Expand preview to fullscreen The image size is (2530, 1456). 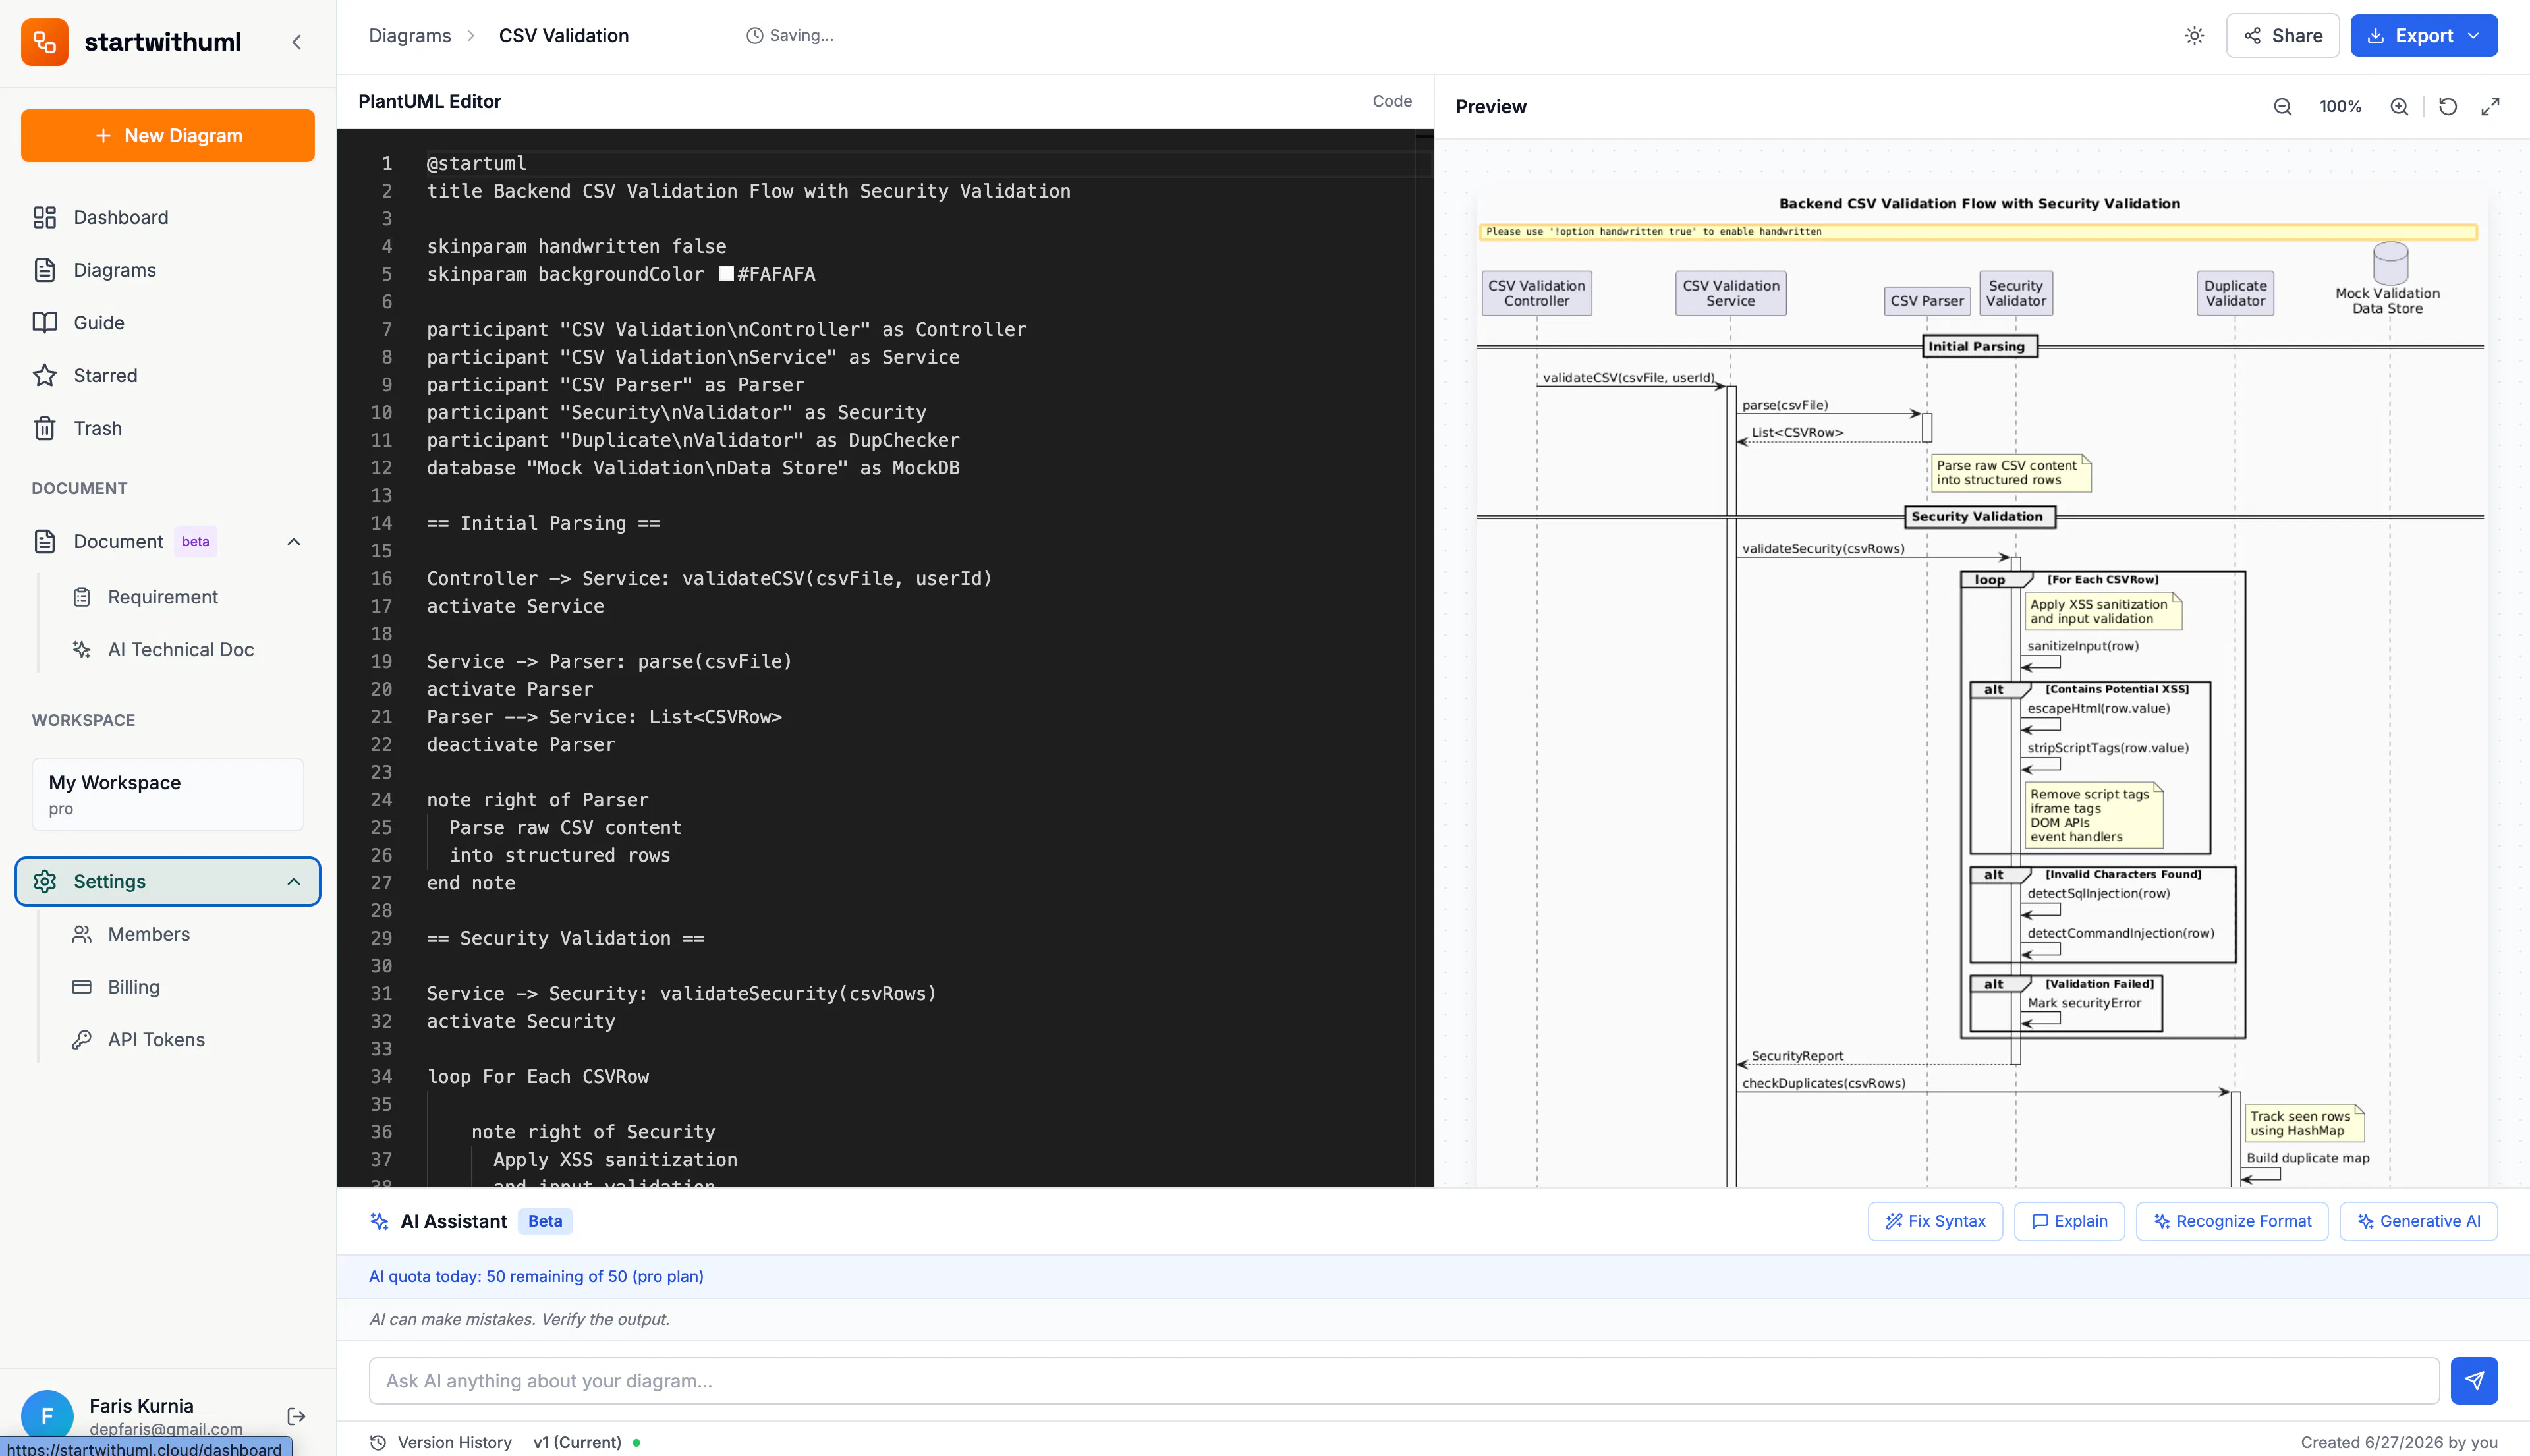(x=2491, y=107)
